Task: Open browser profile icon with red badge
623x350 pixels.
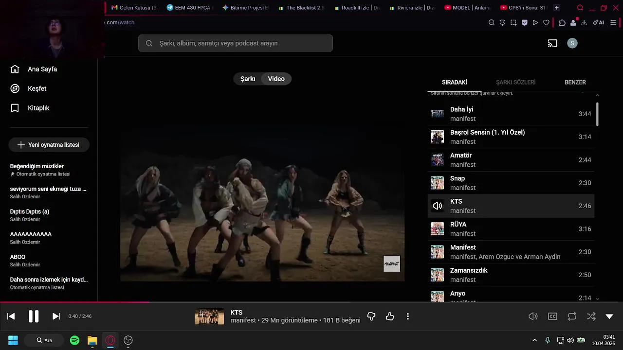Action: [x=573, y=22]
